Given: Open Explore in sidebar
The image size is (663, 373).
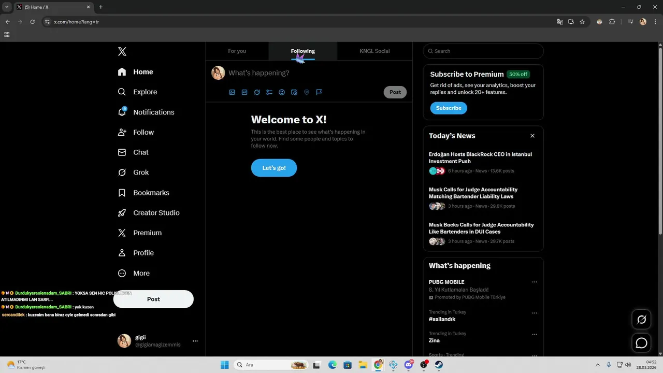Looking at the screenshot, I should (x=137, y=92).
